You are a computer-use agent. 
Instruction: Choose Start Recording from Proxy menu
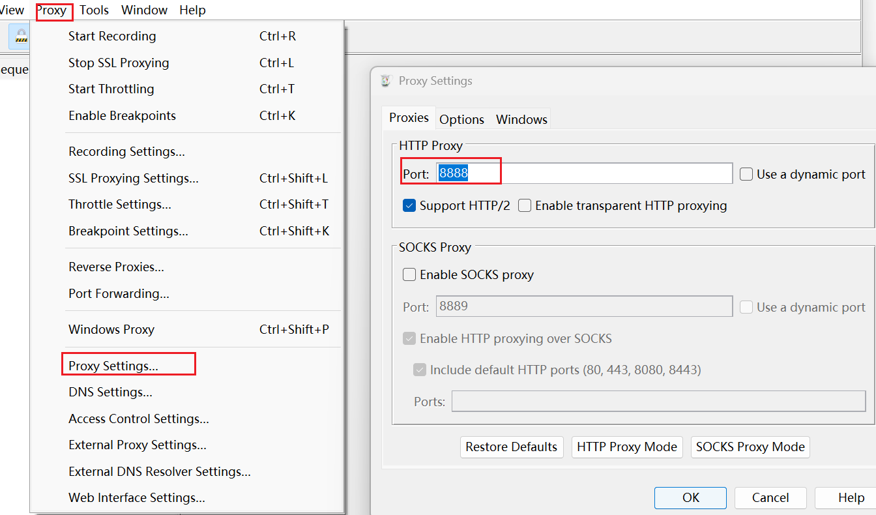[x=112, y=37]
